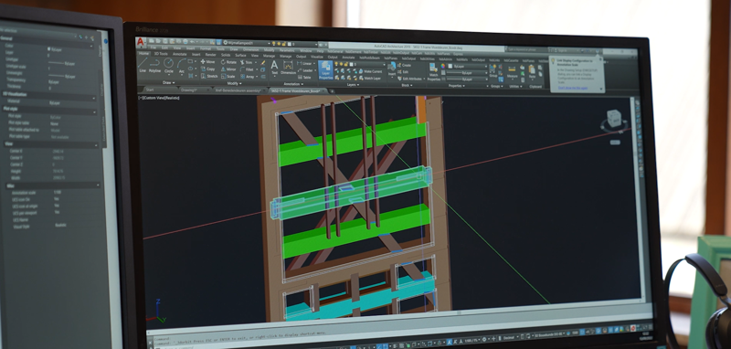Click the color wheel in Properties panel

(x=442, y=66)
